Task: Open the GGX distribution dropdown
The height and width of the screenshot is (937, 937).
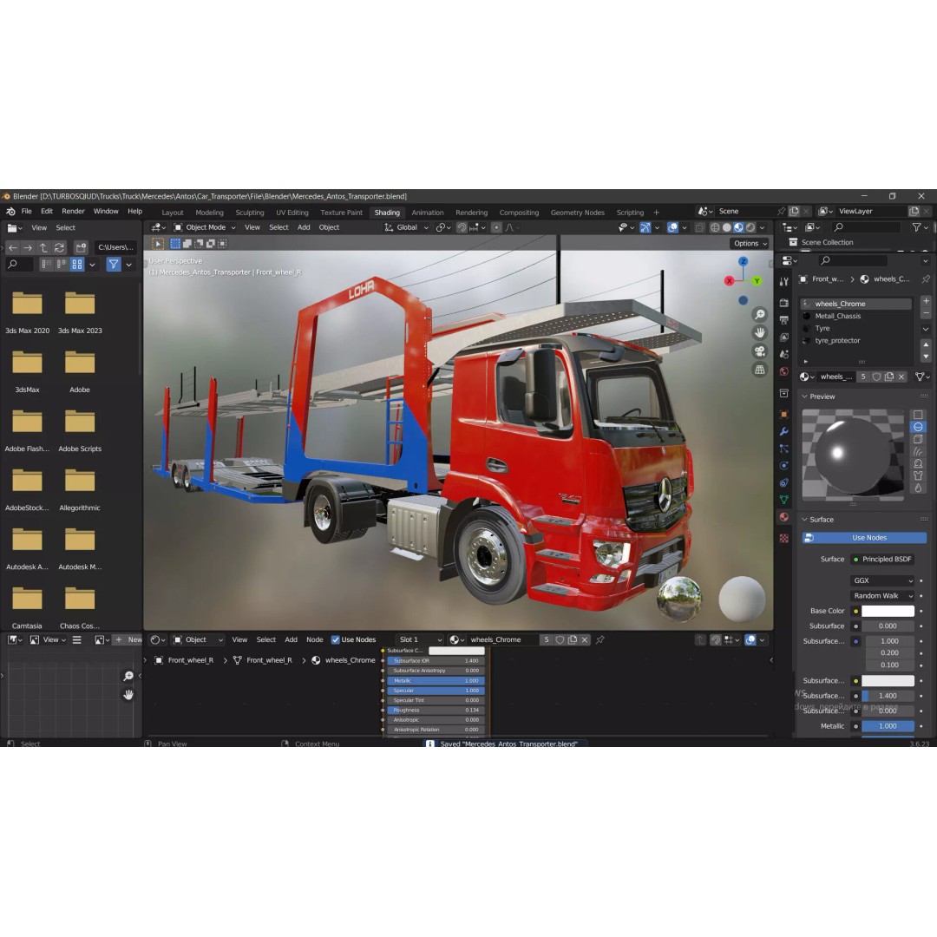Action: click(882, 580)
